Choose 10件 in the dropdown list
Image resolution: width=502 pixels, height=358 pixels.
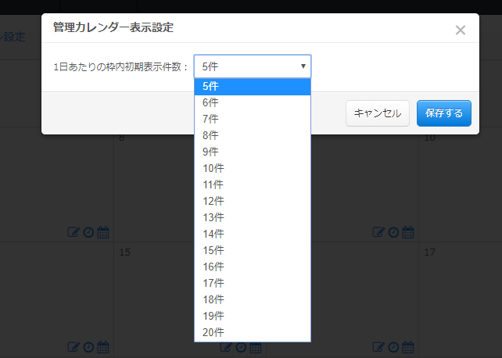point(252,168)
